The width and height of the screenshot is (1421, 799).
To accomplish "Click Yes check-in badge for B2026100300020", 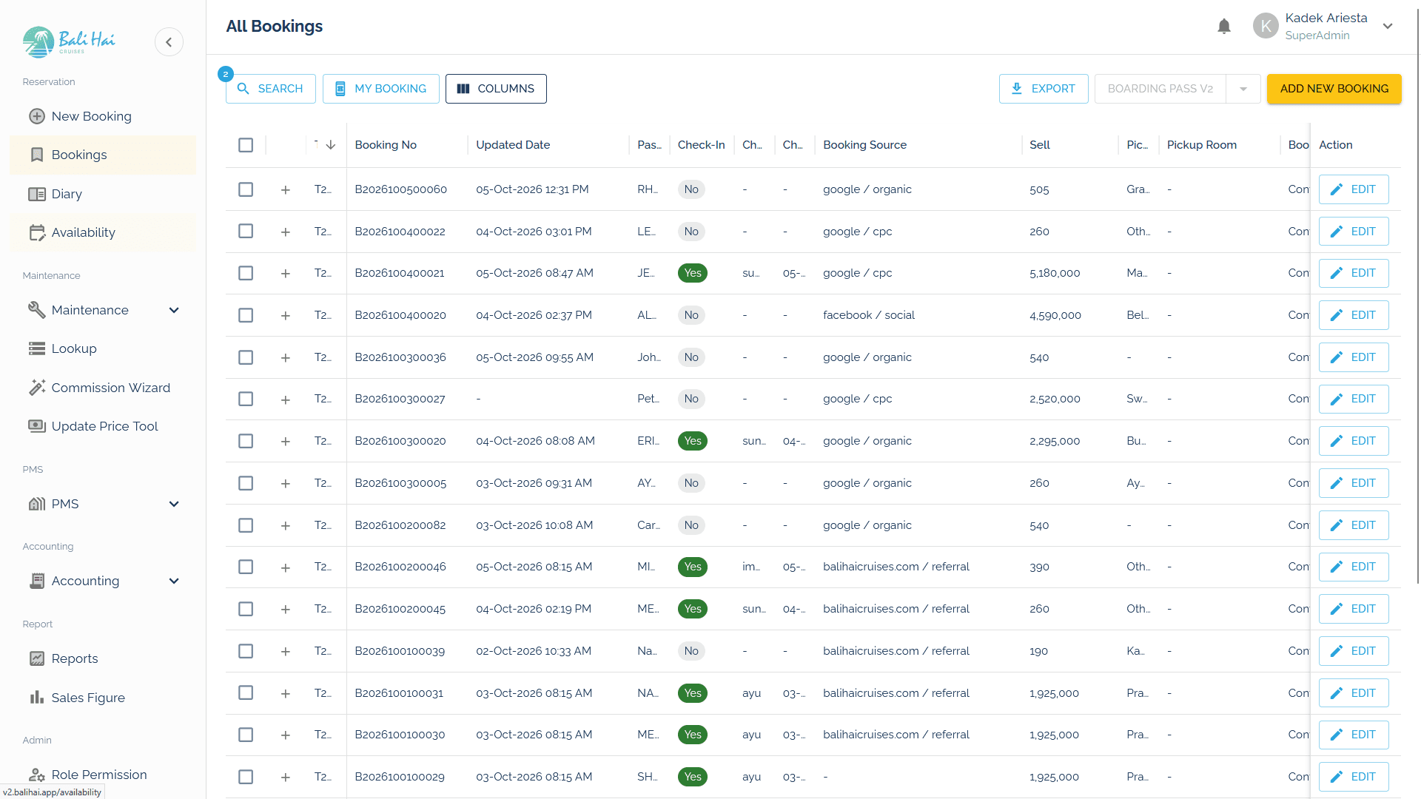I will [693, 441].
